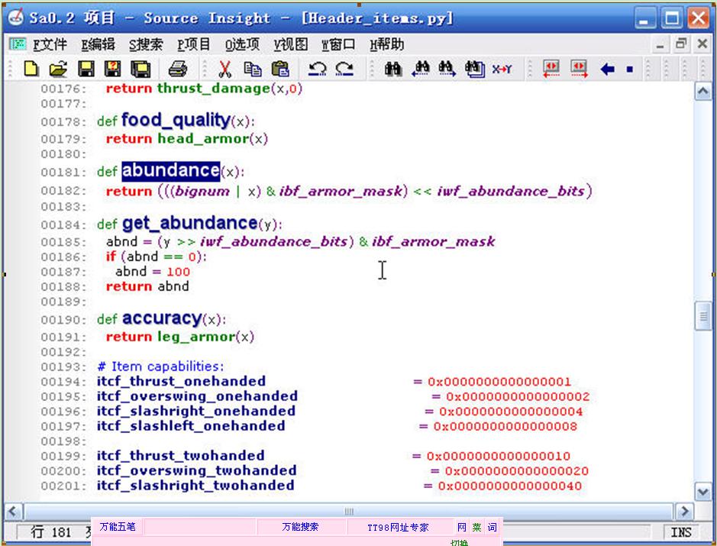
Task: Click the Paste clipboard icon
Action: 280,69
